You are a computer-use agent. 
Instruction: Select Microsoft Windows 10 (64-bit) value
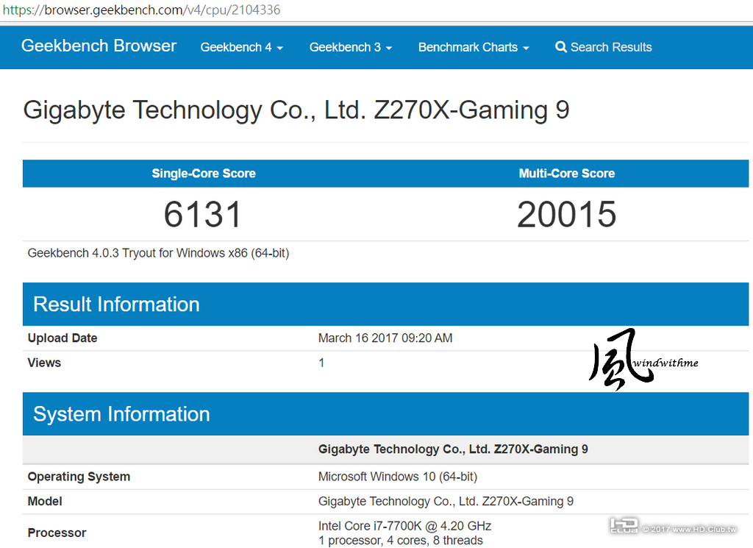click(x=398, y=477)
